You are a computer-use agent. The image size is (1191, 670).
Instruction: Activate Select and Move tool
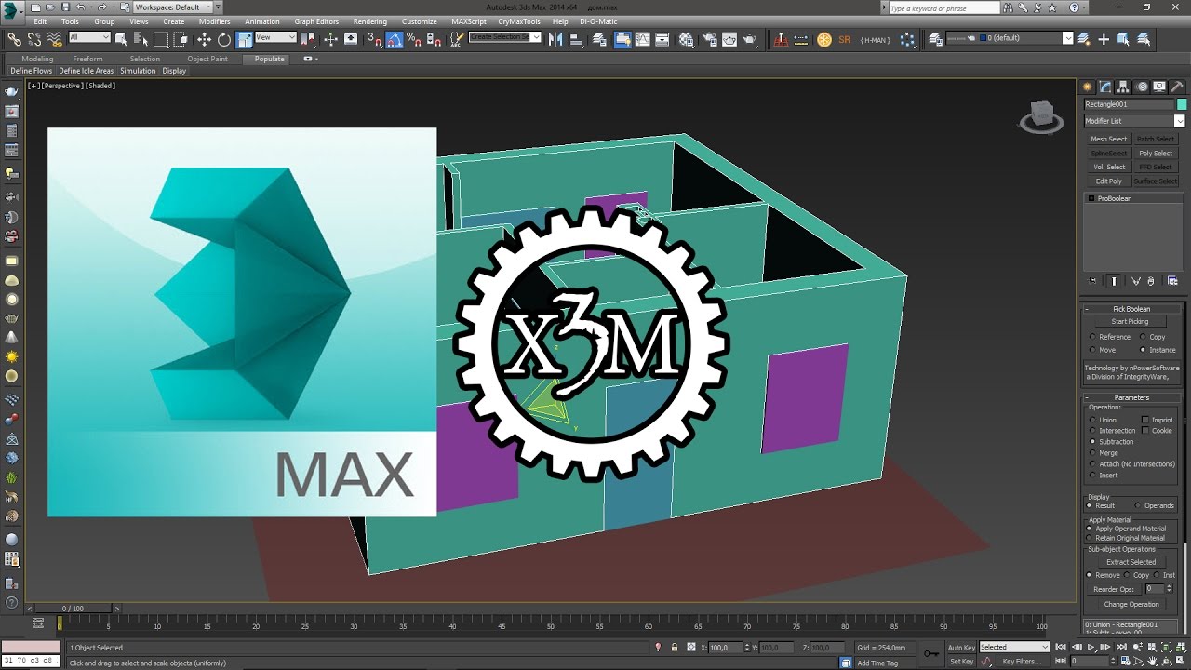pos(204,39)
